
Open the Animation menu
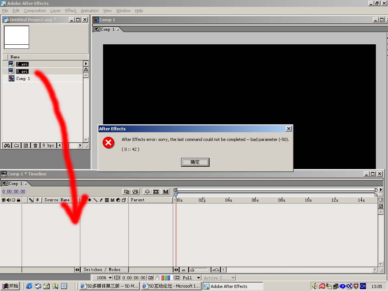point(89,11)
